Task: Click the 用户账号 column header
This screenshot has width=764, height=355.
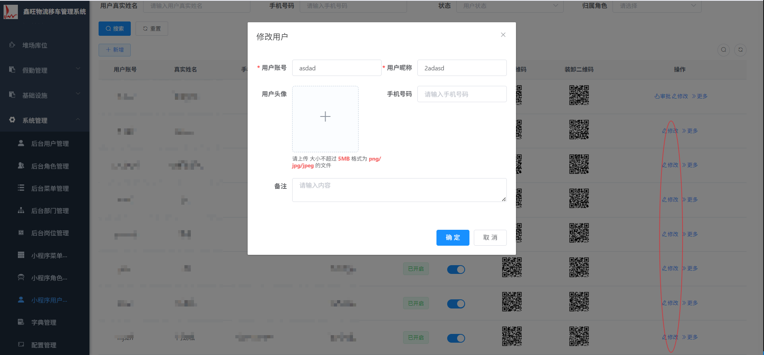Action: (125, 70)
